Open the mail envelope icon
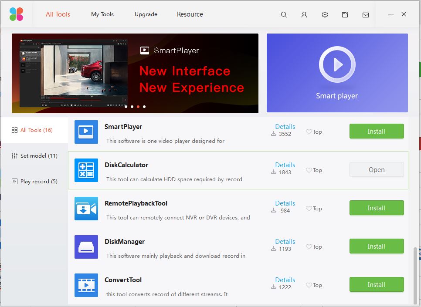The height and width of the screenshot is (307, 421). 366,14
